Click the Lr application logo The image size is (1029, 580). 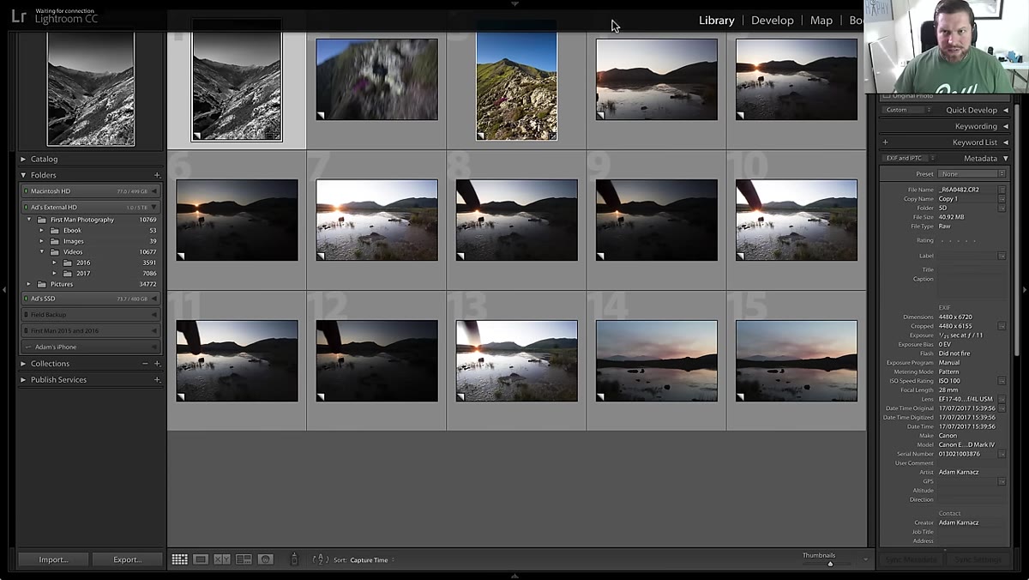click(19, 16)
